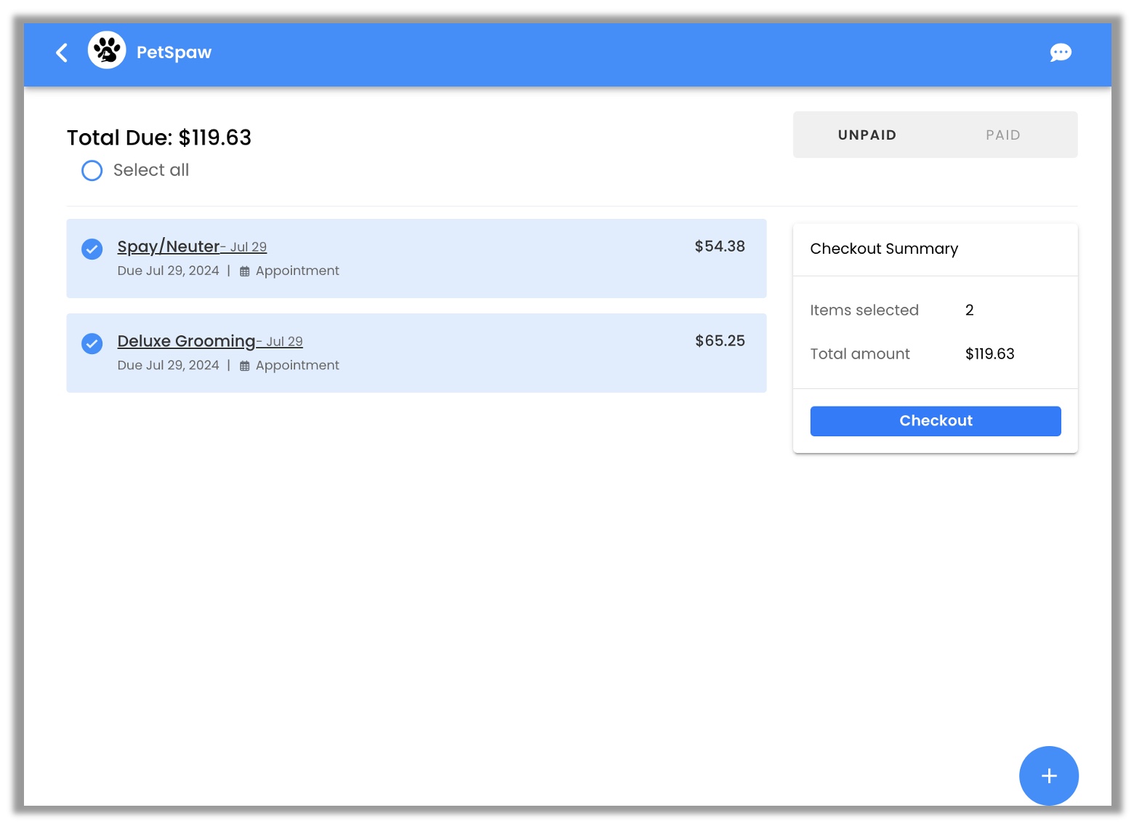The height and width of the screenshot is (829, 1134).
Task: Click the blue plus floating button
Action: [x=1048, y=775]
